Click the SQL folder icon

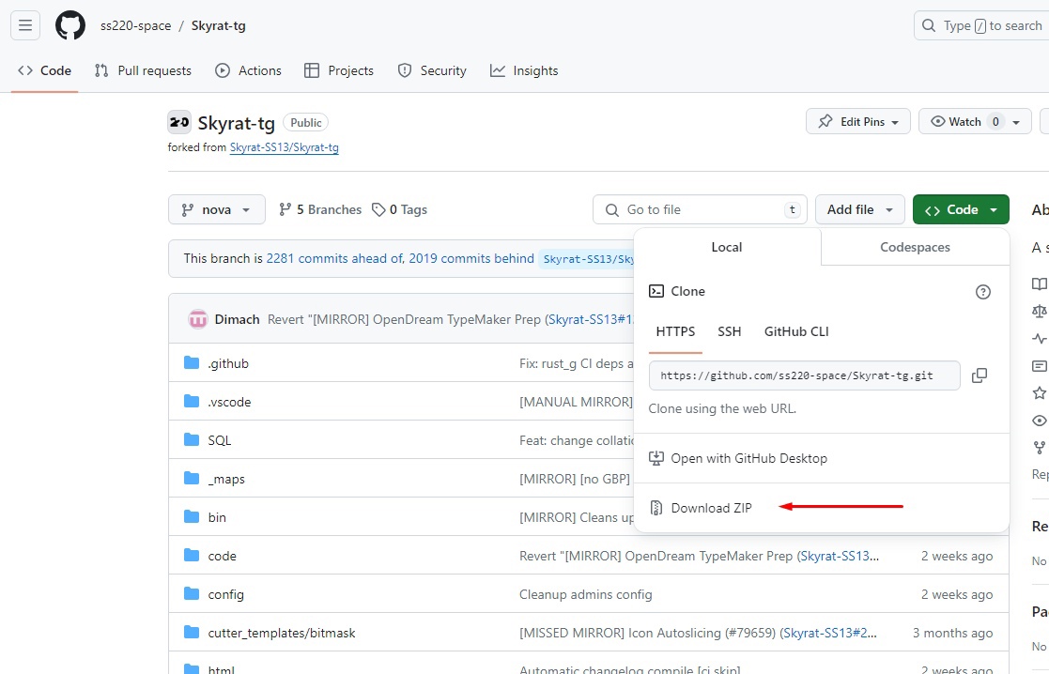pyautogui.click(x=193, y=440)
